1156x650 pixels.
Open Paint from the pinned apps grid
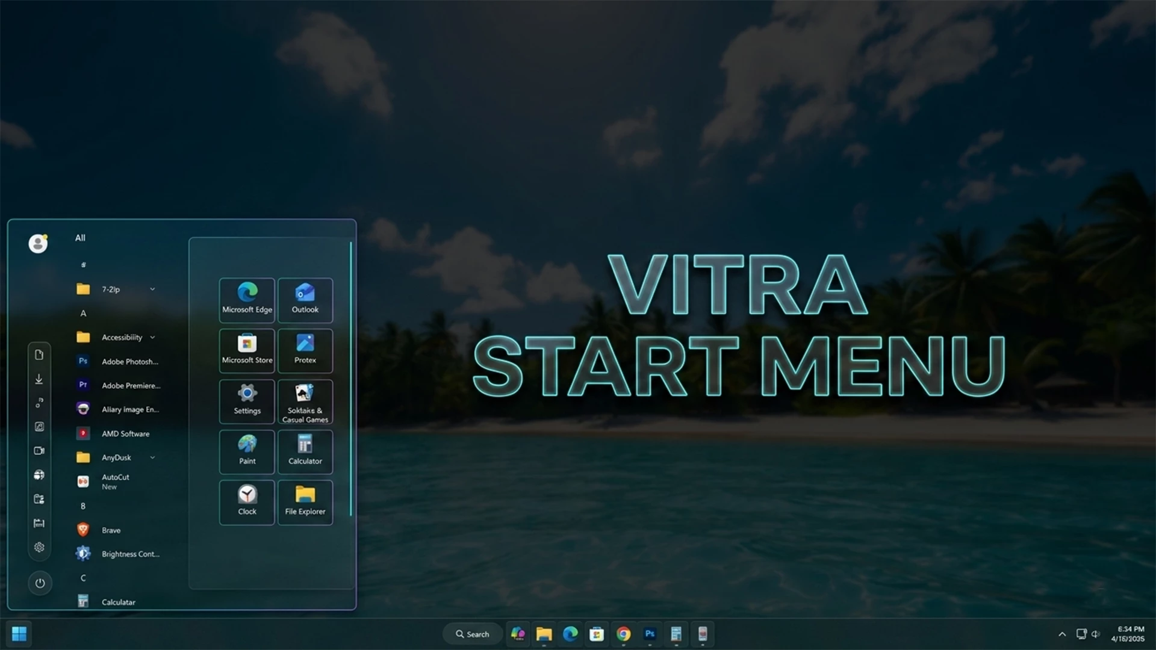[x=247, y=451]
